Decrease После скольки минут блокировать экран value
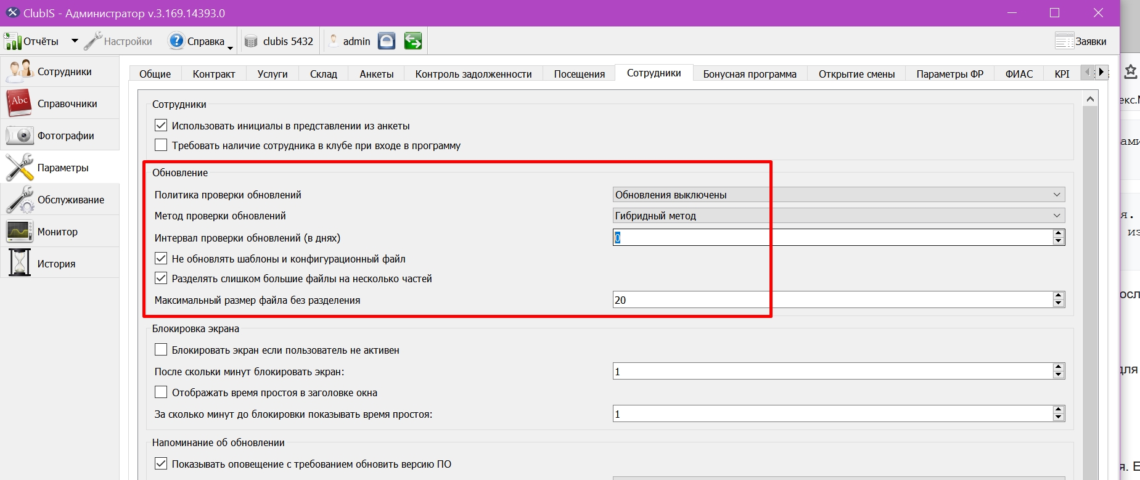 click(1059, 375)
